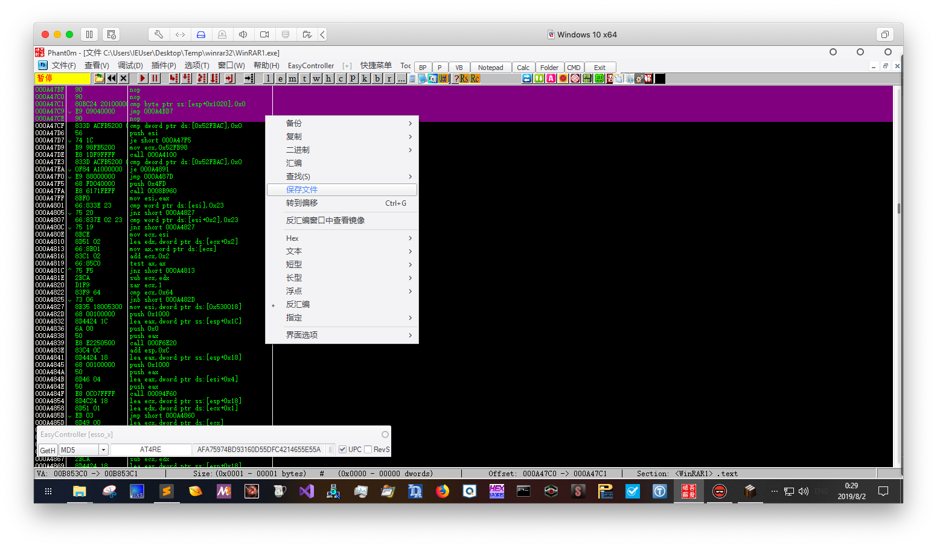This screenshot has height=548, width=937.
Task: Click the gear settings toolbar icon
Action: [640, 78]
